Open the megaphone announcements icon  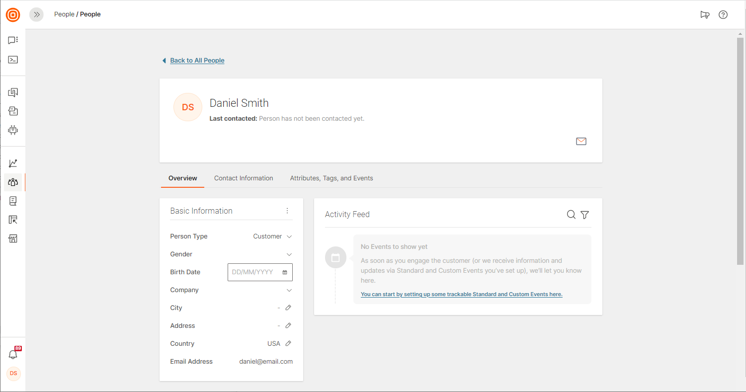pos(705,14)
